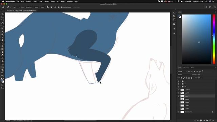This screenshot has width=217, height=122.
Task: Open layer filter Kind dropdown
Action: (x=182, y=72)
